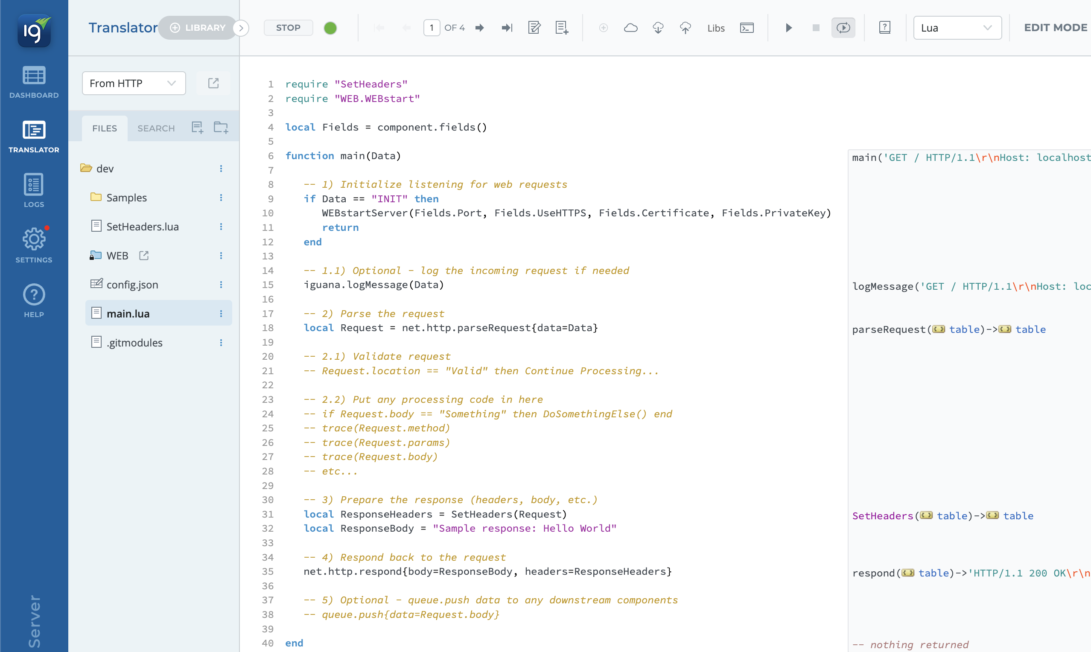Toggle the auto-run annotations button
Image resolution: width=1091 pixels, height=652 pixels.
point(843,28)
